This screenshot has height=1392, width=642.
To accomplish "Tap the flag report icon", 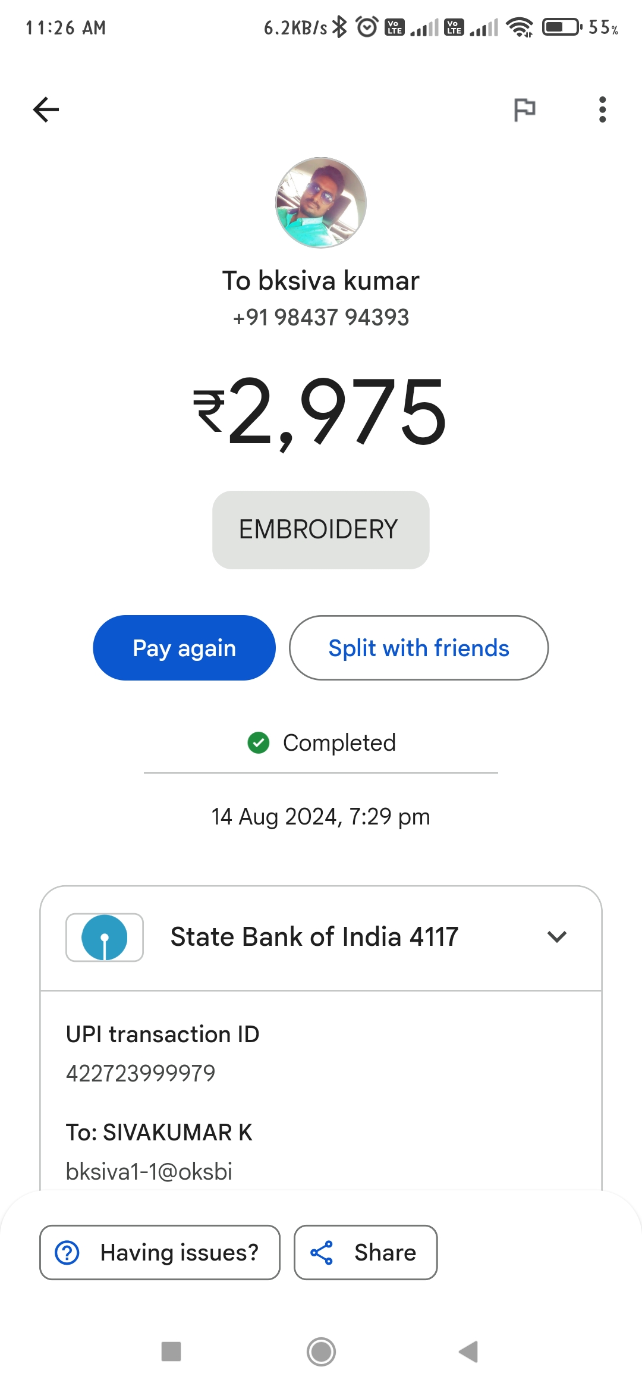I will [x=524, y=109].
